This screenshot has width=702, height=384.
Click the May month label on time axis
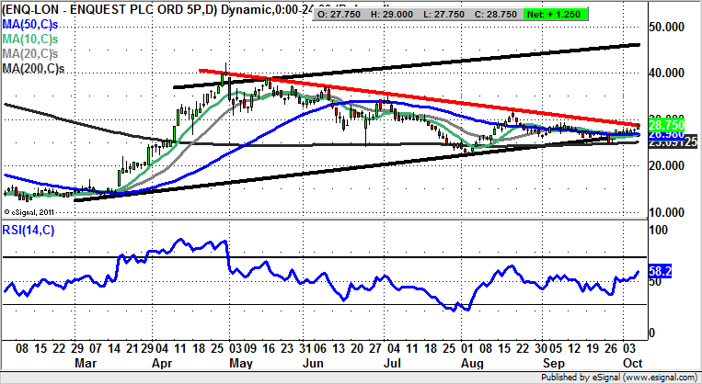(x=239, y=364)
